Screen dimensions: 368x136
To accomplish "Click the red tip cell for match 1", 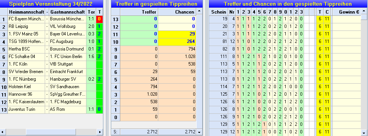I will (100, 19).
